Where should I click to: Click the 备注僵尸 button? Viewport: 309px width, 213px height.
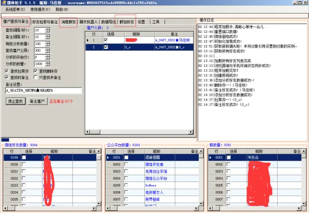point(37,101)
